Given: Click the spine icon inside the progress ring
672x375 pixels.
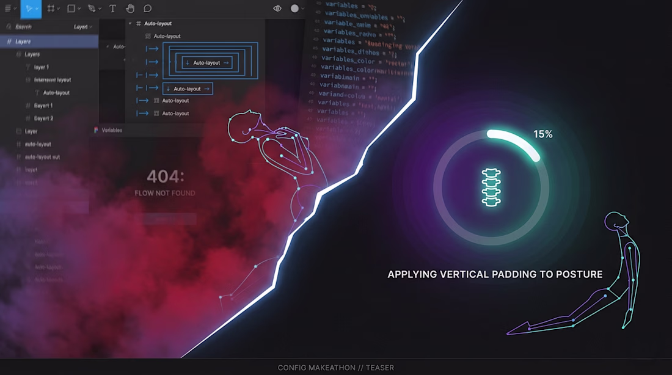Looking at the screenshot, I should [491, 188].
